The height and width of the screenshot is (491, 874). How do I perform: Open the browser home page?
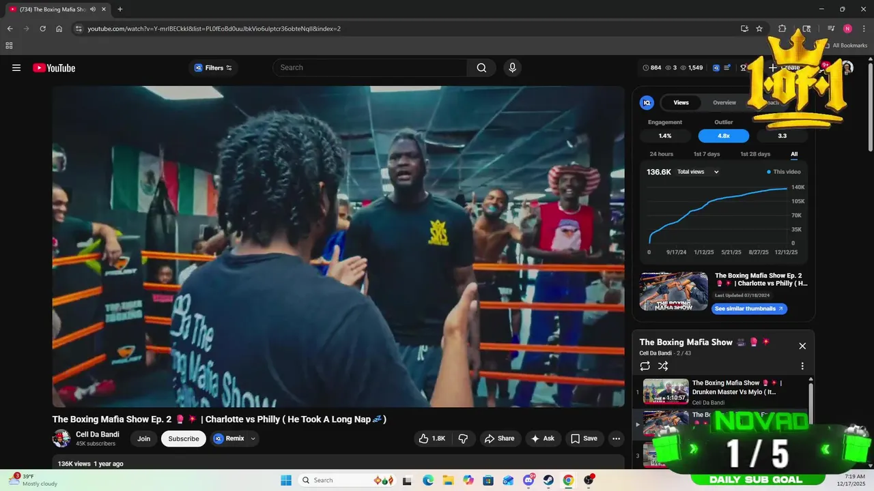[59, 29]
